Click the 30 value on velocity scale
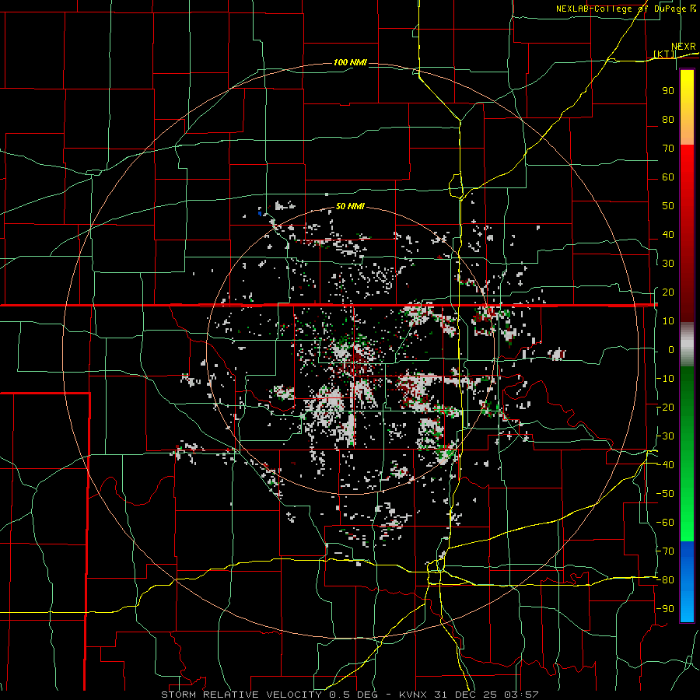Image resolution: width=700 pixels, height=700 pixels. click(668, 264)
